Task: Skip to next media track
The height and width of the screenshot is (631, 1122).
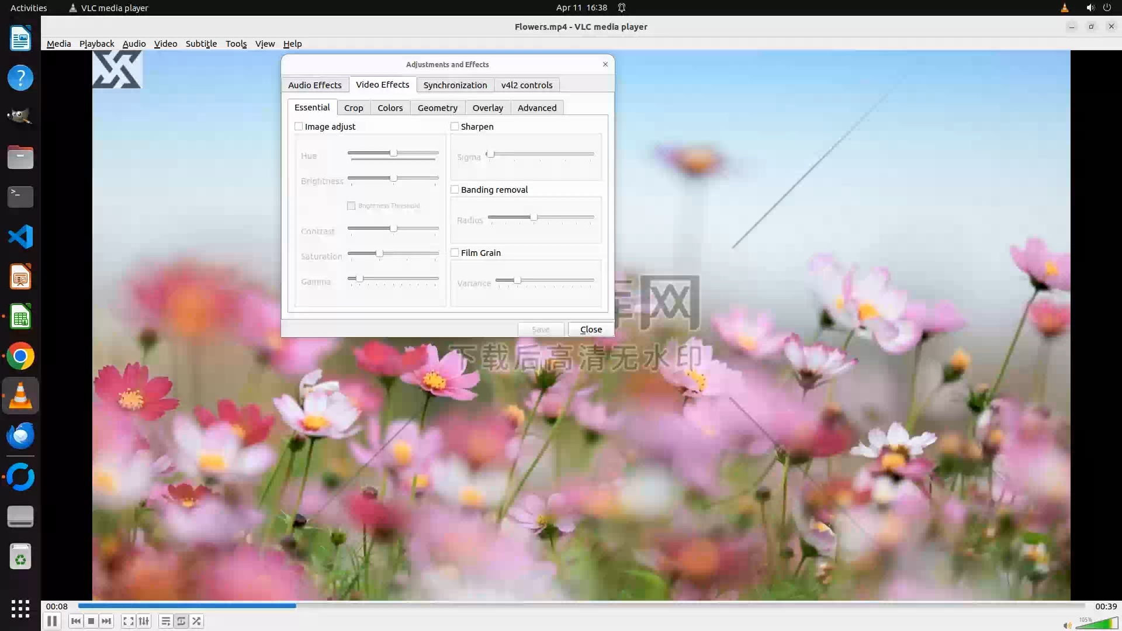Action: point(106,621)
